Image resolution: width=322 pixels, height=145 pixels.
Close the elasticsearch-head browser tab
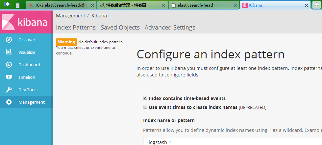pos(235,6)
